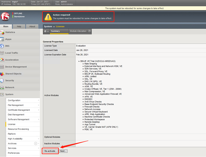Click the plus icon beside Archives
Screen dimensions: 206x157
36,144
